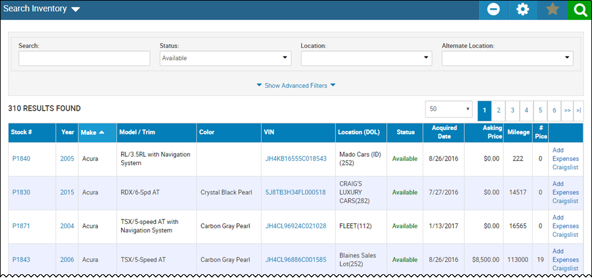The image size is (592, 278).
Task: Open the results-per-page dropdown showing 50
Action: 449,109
